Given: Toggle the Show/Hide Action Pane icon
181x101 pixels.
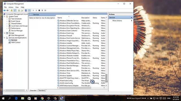Looking at the screenshot, I should click(x=29, y=10).
